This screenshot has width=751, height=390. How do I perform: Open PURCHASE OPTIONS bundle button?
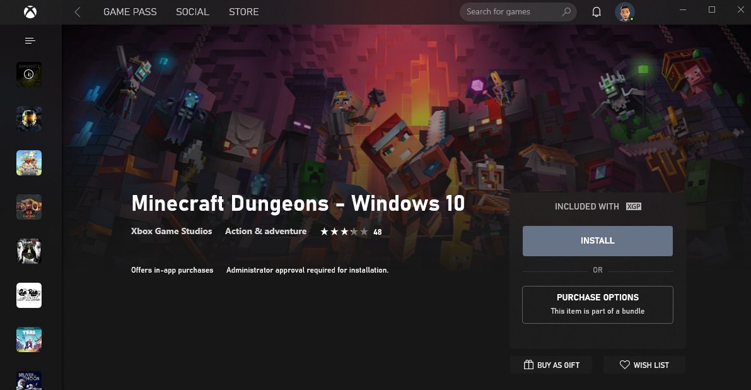(x=597, y=305)
